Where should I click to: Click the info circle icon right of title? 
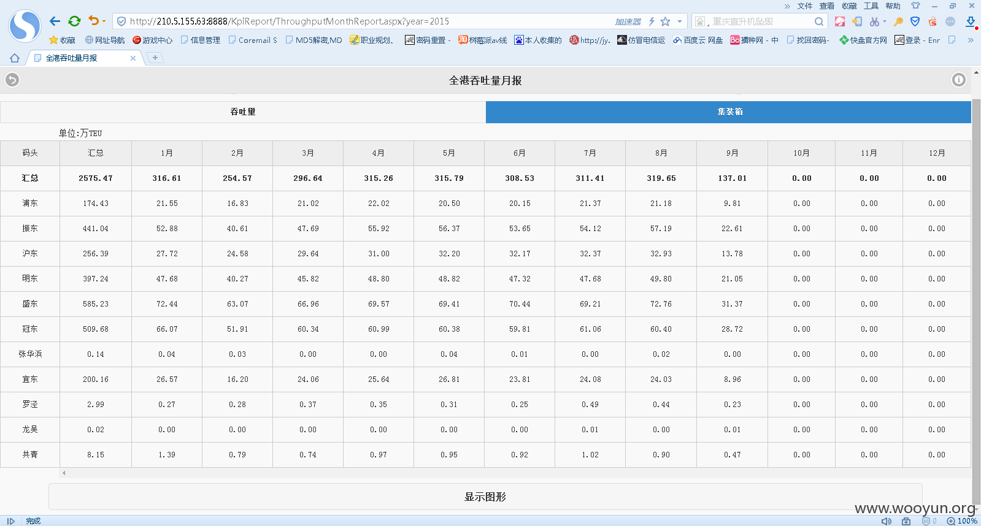[x=959, y=80]
